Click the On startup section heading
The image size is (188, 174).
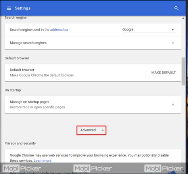click(13, 90)
